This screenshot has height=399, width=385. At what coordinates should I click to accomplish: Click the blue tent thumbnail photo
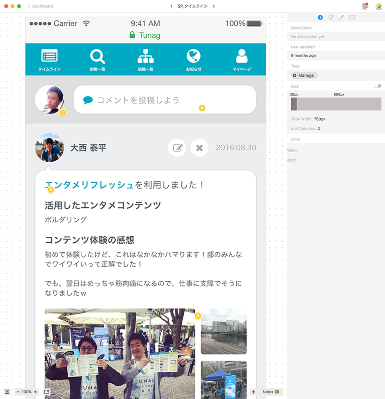tap(224, 380)
